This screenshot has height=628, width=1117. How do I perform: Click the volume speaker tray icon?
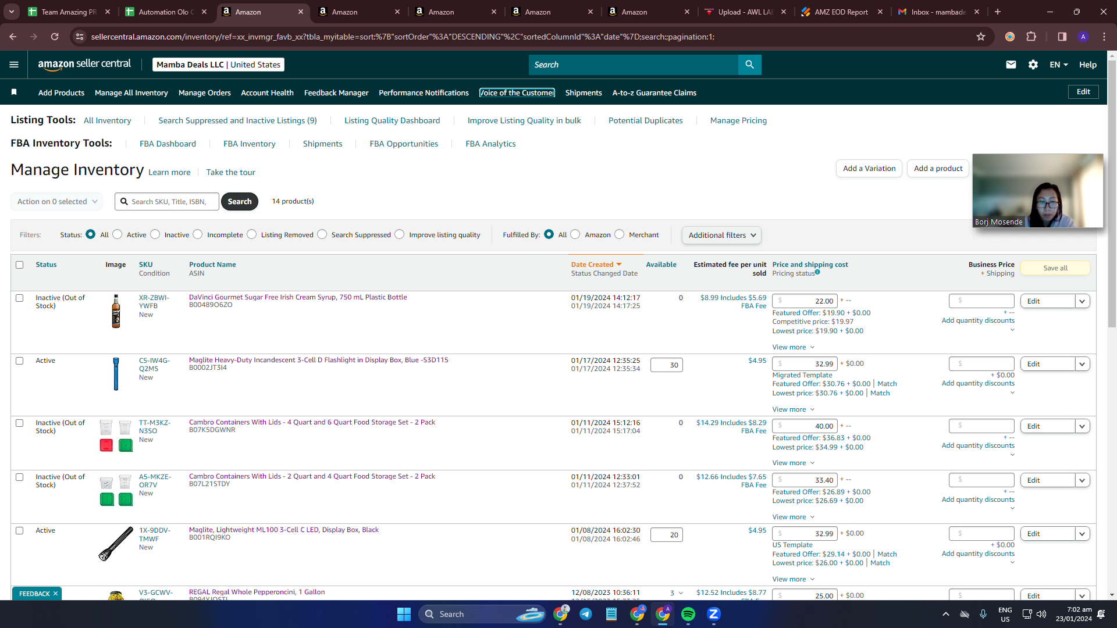pyautogui.click(x=1041, y=614)
